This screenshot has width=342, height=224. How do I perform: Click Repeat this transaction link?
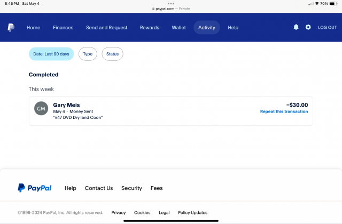point(284,111)
